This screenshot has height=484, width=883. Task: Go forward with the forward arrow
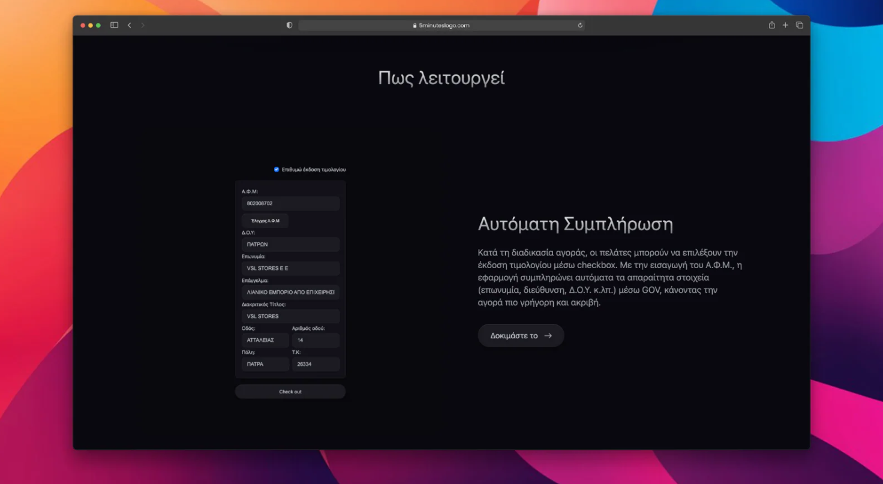143,25
